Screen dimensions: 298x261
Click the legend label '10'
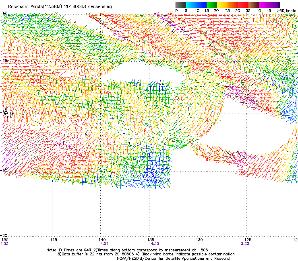197,11
